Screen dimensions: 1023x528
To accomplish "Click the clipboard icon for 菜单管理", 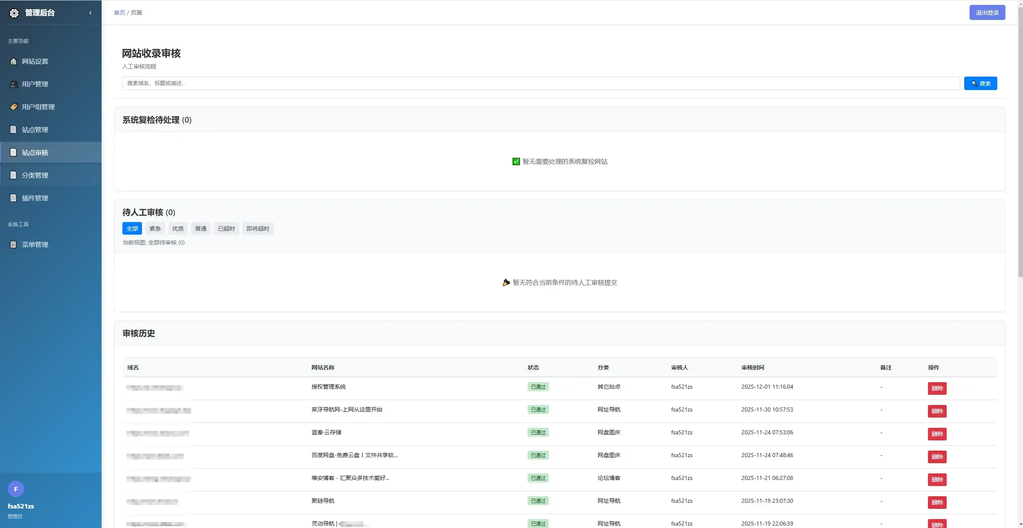I will click(13, 244).
